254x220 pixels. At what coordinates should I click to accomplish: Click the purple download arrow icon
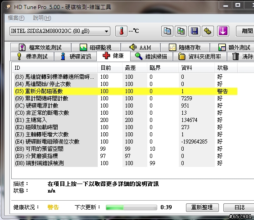tap(223, 31)
